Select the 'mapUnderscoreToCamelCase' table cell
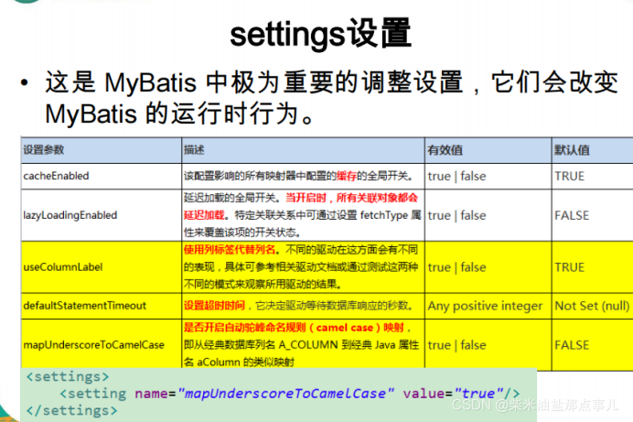 (x=101, y=344)
